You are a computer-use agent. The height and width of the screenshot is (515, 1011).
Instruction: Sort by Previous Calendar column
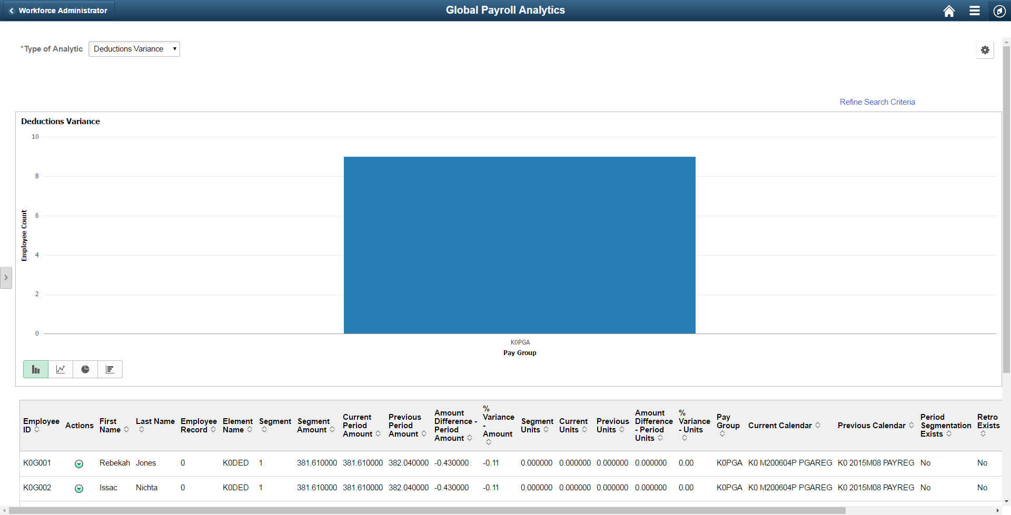tap(876, 425)
